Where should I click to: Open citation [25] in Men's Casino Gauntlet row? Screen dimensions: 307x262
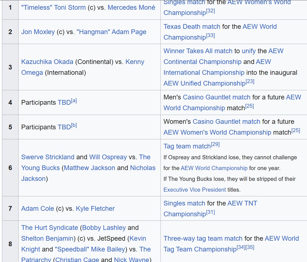[249, 106]
